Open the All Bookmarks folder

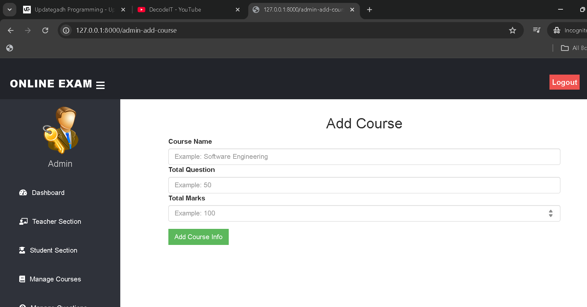click(x=565, y=48)
